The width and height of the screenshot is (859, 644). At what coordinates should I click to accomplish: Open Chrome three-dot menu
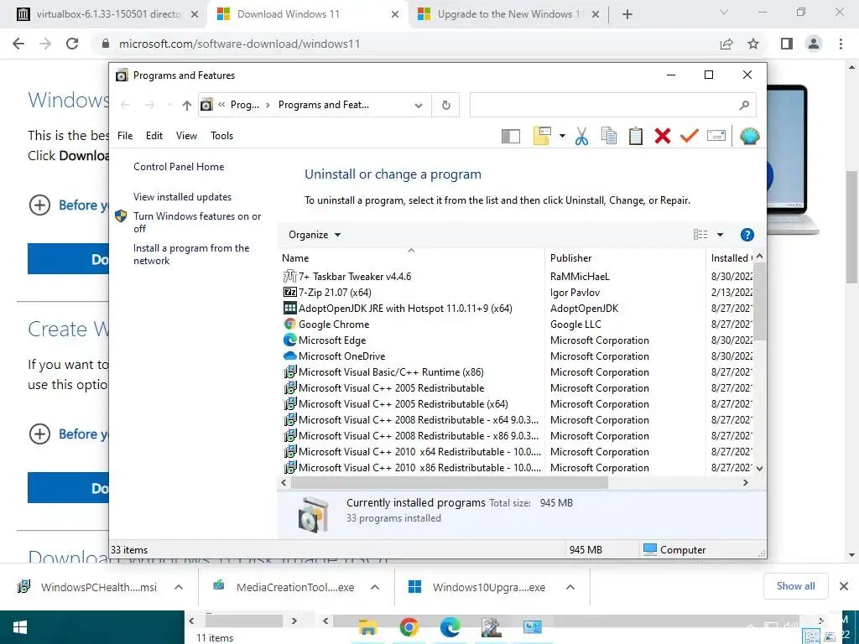(x=841, y=44)
